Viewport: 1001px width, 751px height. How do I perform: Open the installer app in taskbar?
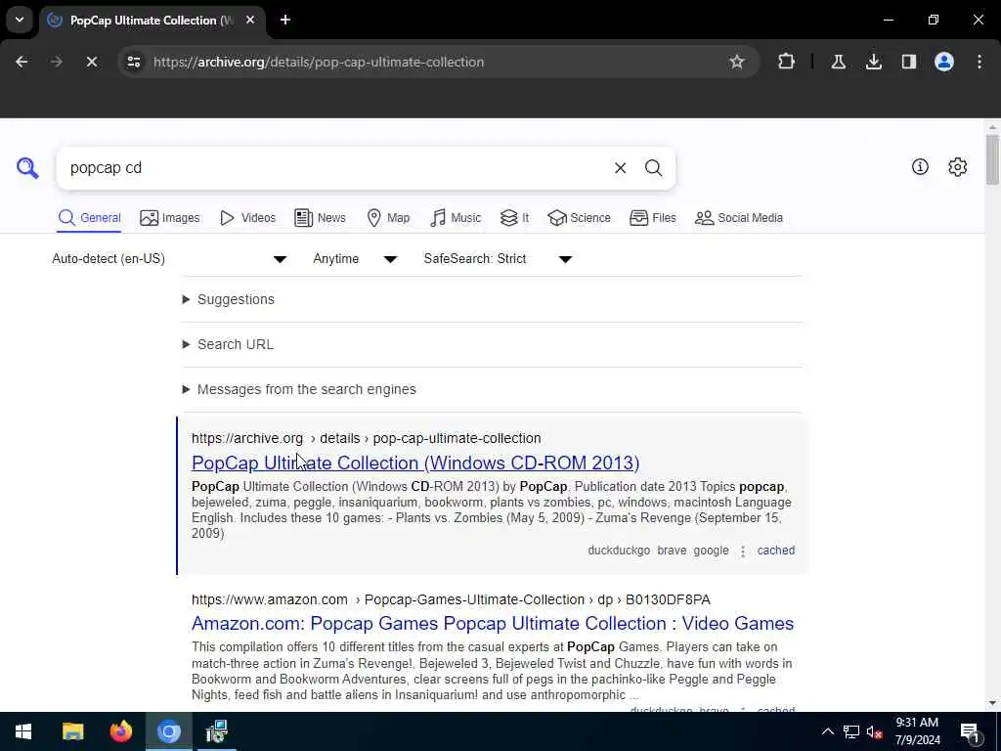[217, 731]
